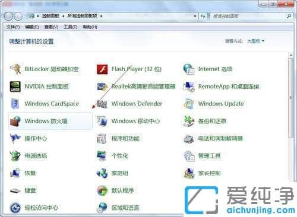Open the Windows 防火墙 icon
The image size is (297, 217).
click(x=15, y=121)
